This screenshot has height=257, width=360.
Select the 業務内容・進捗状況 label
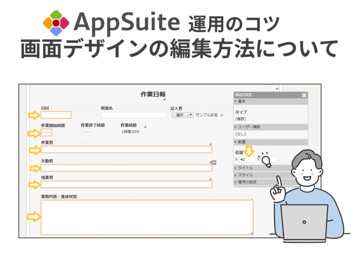(x=59, y=197)
